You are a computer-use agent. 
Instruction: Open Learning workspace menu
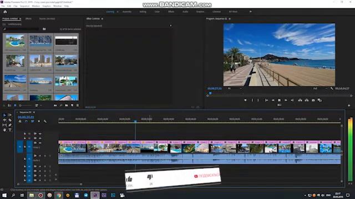coord(118,12)
